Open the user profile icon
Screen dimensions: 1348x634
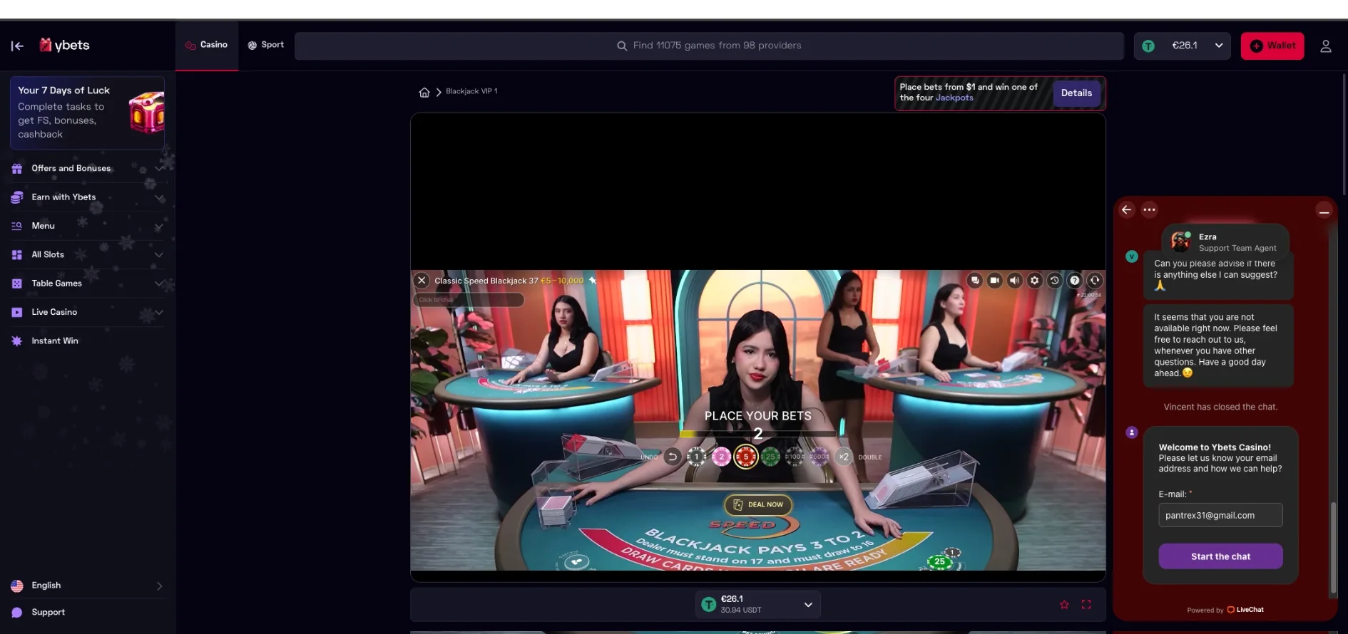pyautogui.click(x=1325, y=46)
